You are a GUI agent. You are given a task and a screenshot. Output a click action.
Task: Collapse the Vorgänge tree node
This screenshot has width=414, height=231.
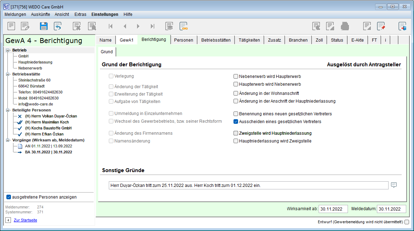pyautogui.click(x=8, y=140)
